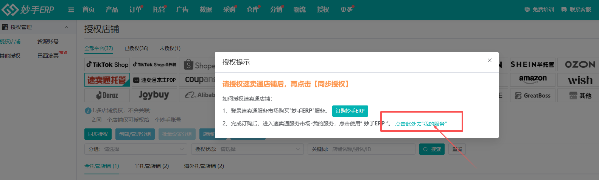Open the 订单 menu
599x180 pixels.
click(x=135, y=10)
